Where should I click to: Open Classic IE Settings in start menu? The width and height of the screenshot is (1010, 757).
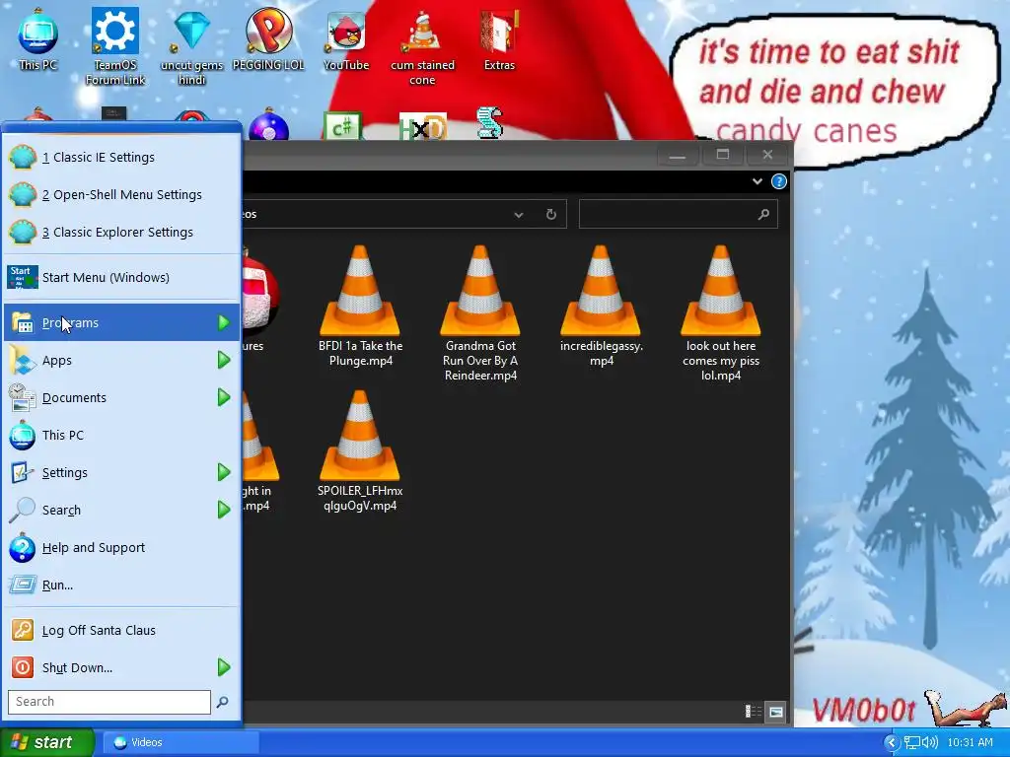tap(121, 157)
